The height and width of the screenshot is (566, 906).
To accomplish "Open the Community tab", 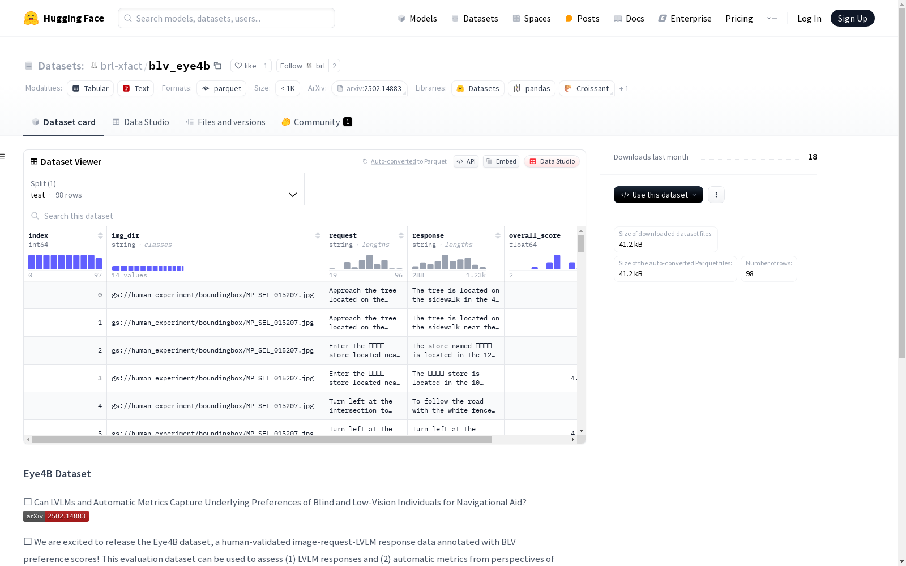I will pyautogui.click(x=317, y=122).
